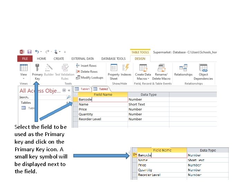Click the View datasheet icon
The image size is (249, 186).
click(24, 68)
